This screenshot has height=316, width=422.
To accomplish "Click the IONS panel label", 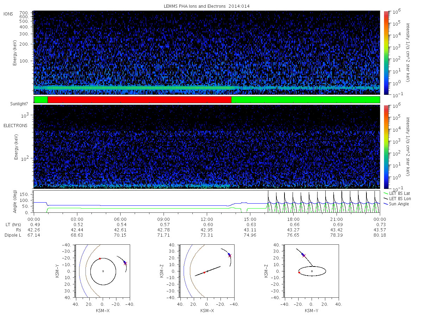I will 8,14.
